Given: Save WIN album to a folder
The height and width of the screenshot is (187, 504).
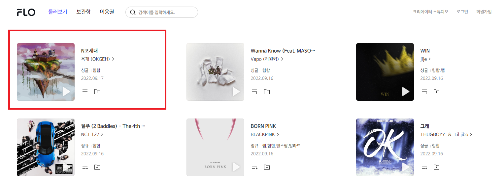Looking at the screenshot, I should 436,92.
